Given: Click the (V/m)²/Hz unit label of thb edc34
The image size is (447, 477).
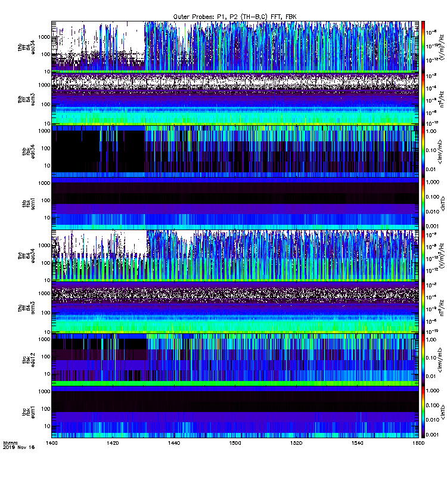Looking at the screenshot, I should coord(442,47).
